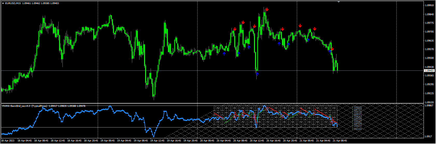This screenshot has height=144, width=436.
Task: Click the rightmost blue up arrow signal
Action: (330, 51)
